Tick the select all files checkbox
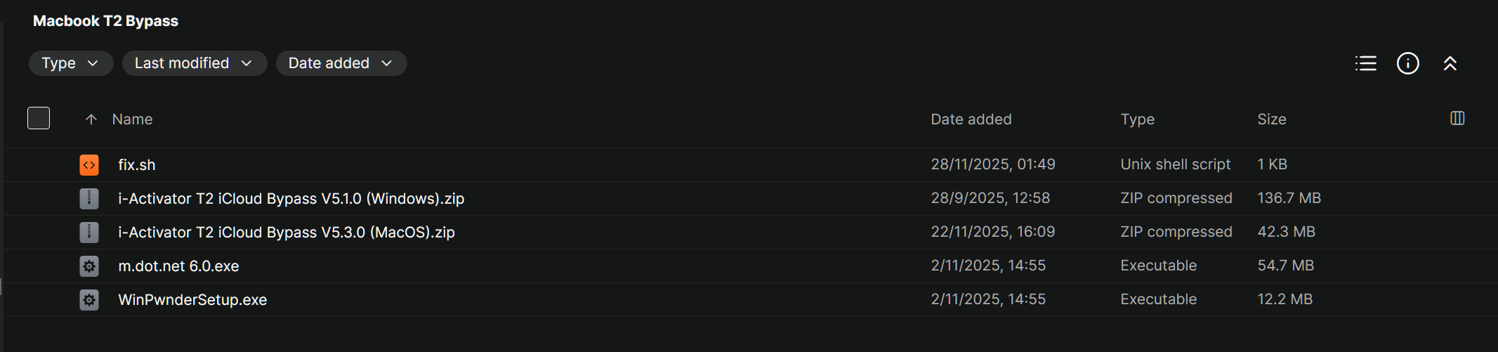This screenshot has height=352, width=1498. tap(39, 118)
